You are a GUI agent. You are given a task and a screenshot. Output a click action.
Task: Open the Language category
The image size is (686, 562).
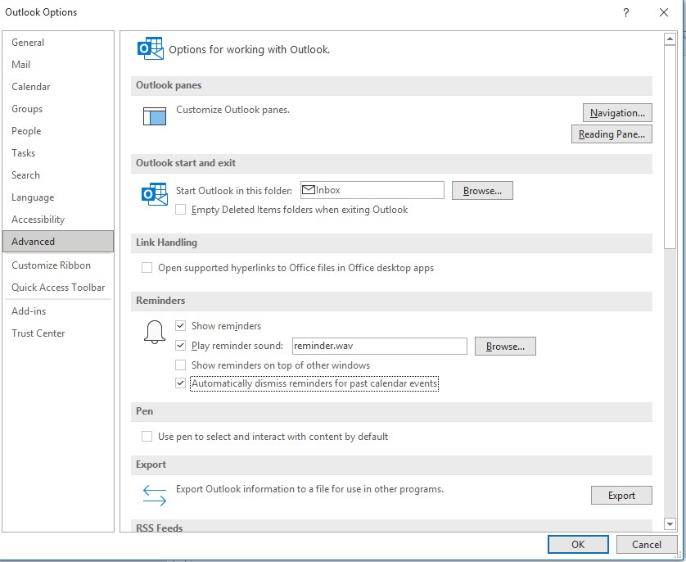(58, 197)
